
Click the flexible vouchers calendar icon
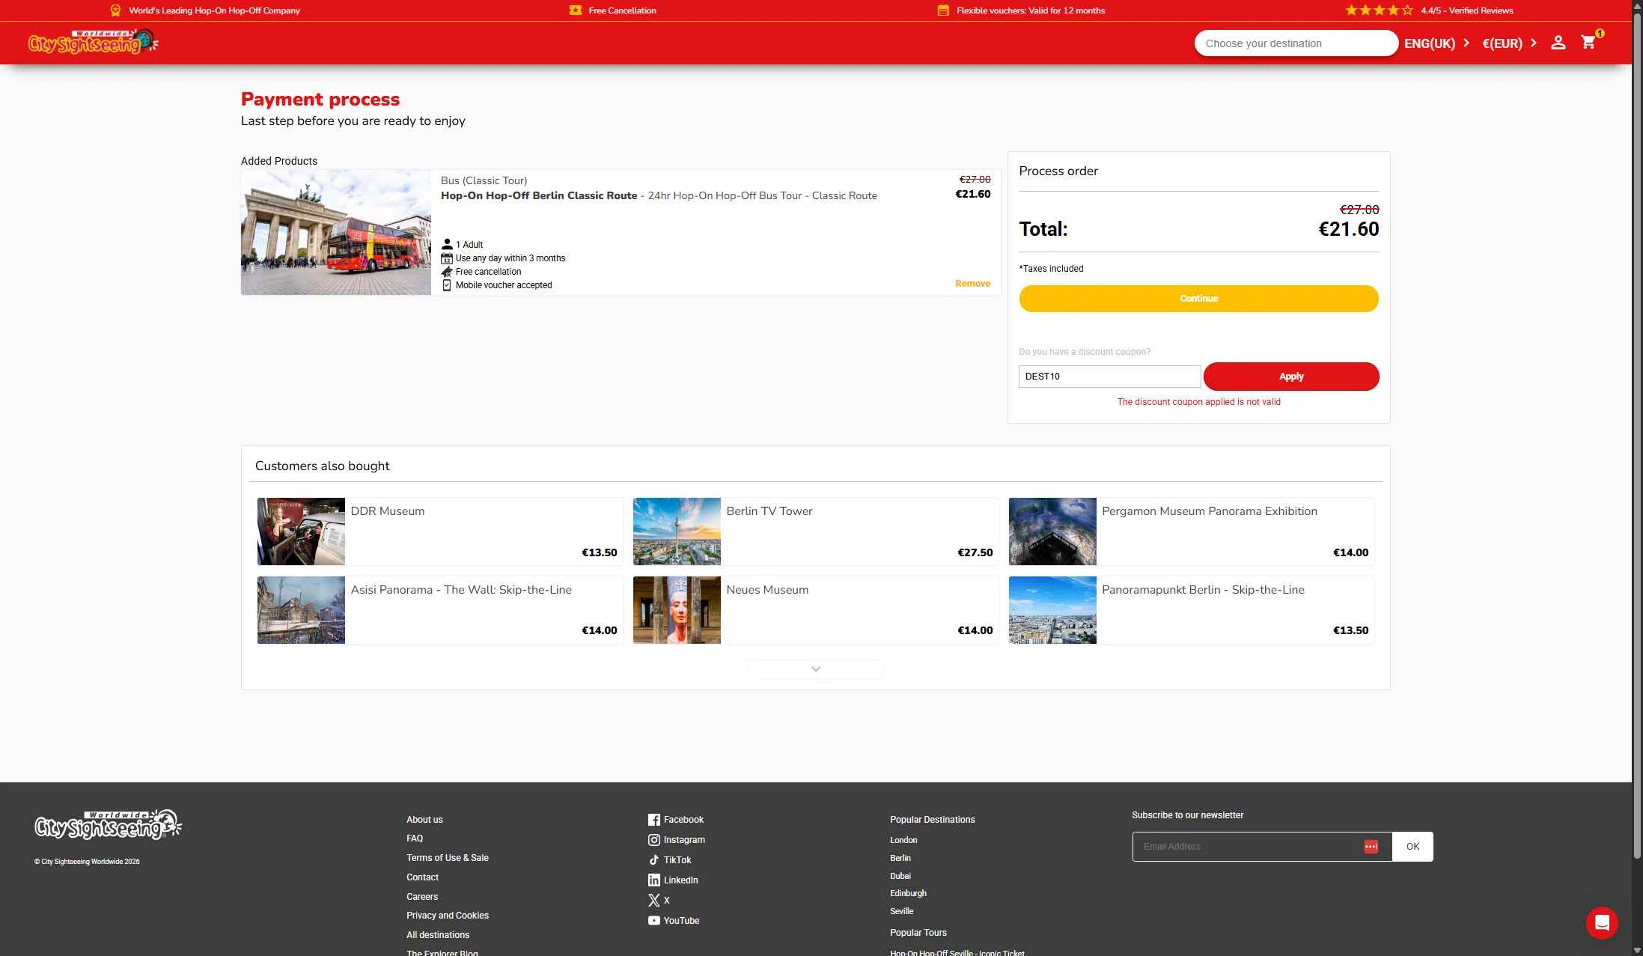(x=943, y=10)
